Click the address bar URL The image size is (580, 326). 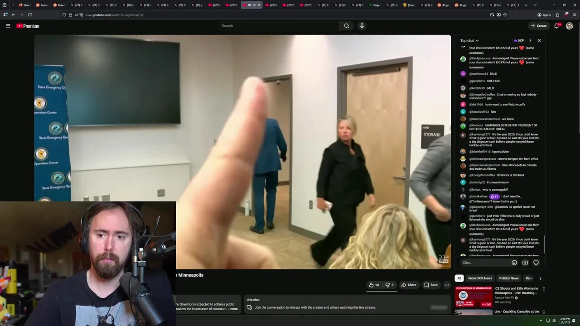click(114, 15)
